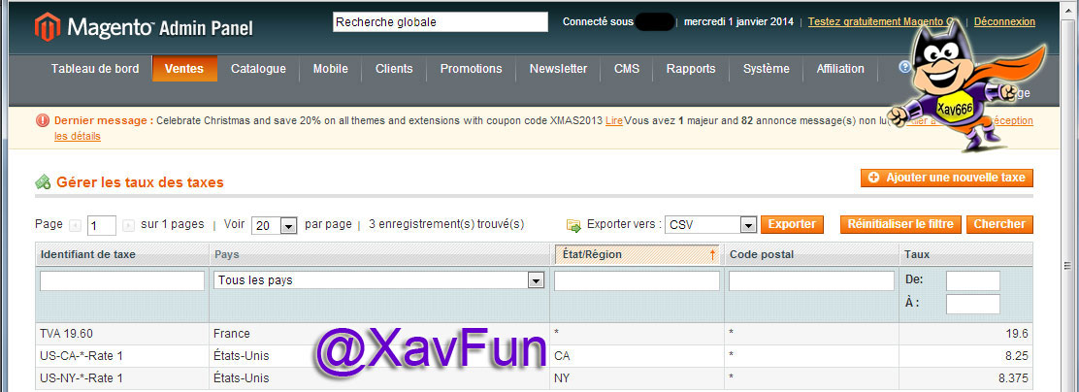
Task: Click the France country cell
Action: pyautogui.click(x=232, y=334)
